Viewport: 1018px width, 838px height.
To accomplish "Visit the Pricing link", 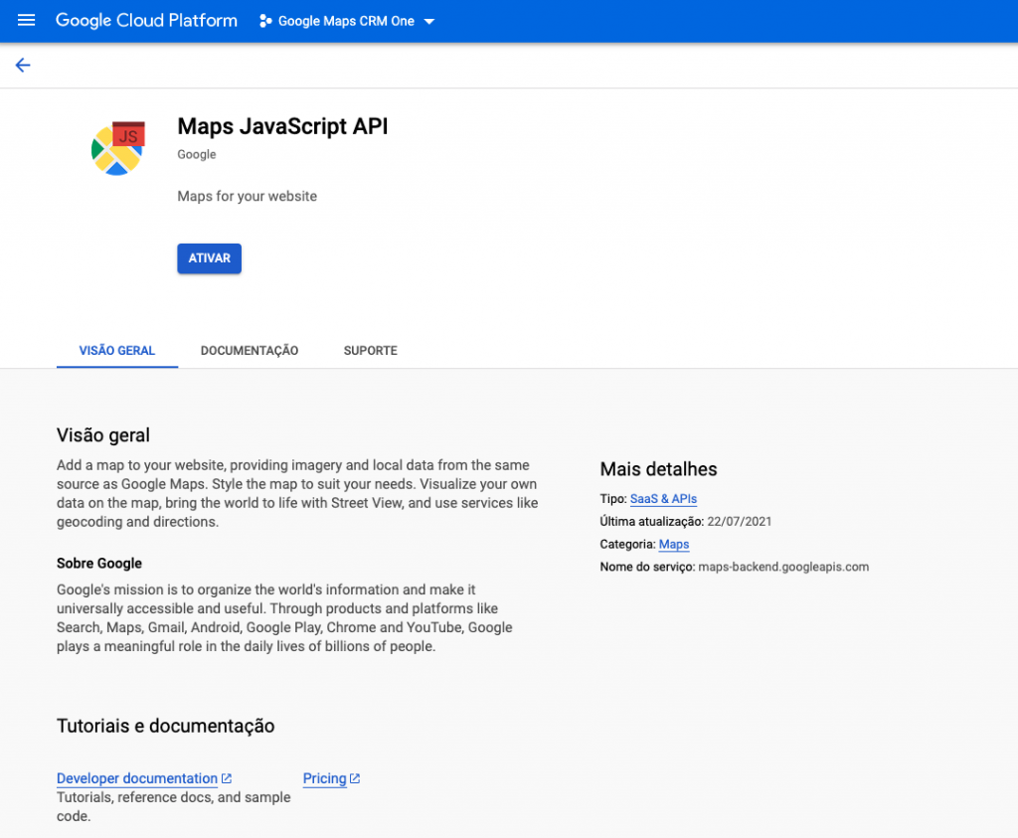I will 324,778.
